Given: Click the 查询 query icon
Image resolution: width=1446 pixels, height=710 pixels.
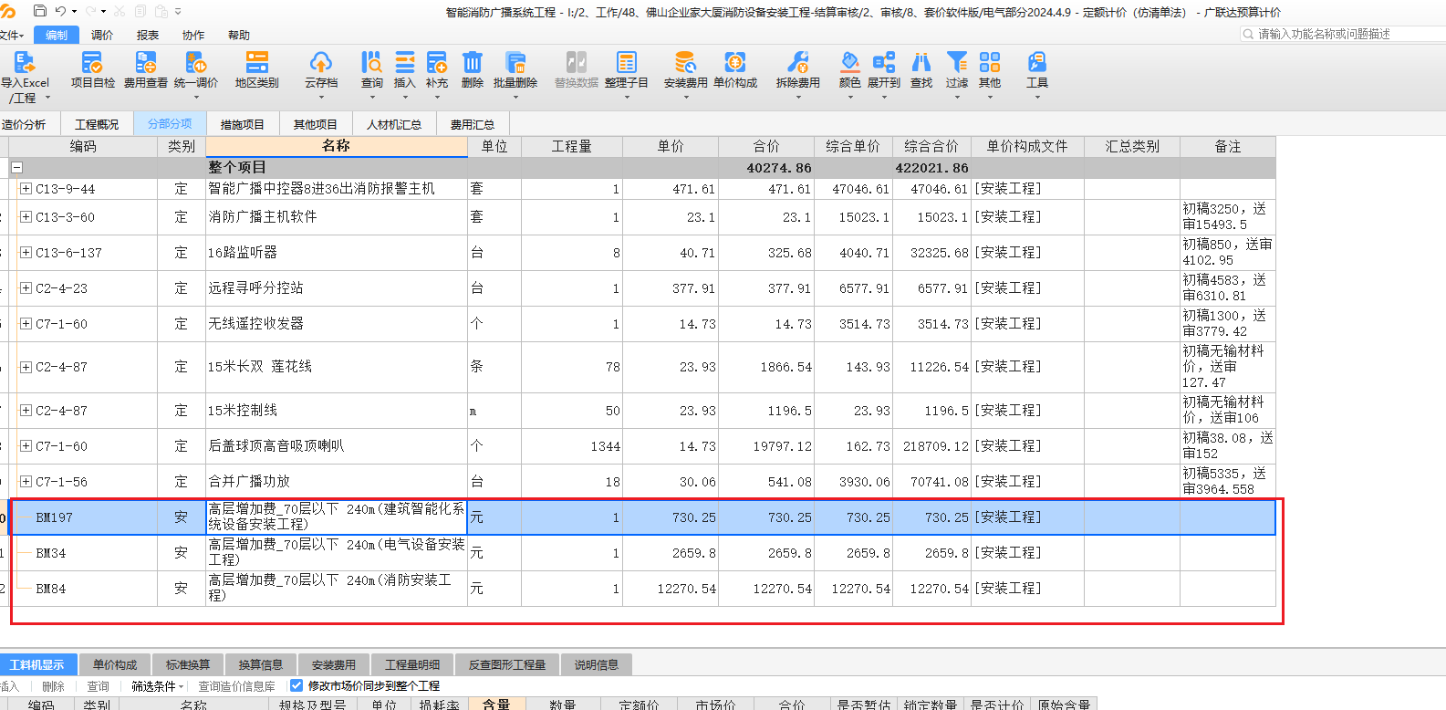Looking at the screenshot, I should coord(371,62).
